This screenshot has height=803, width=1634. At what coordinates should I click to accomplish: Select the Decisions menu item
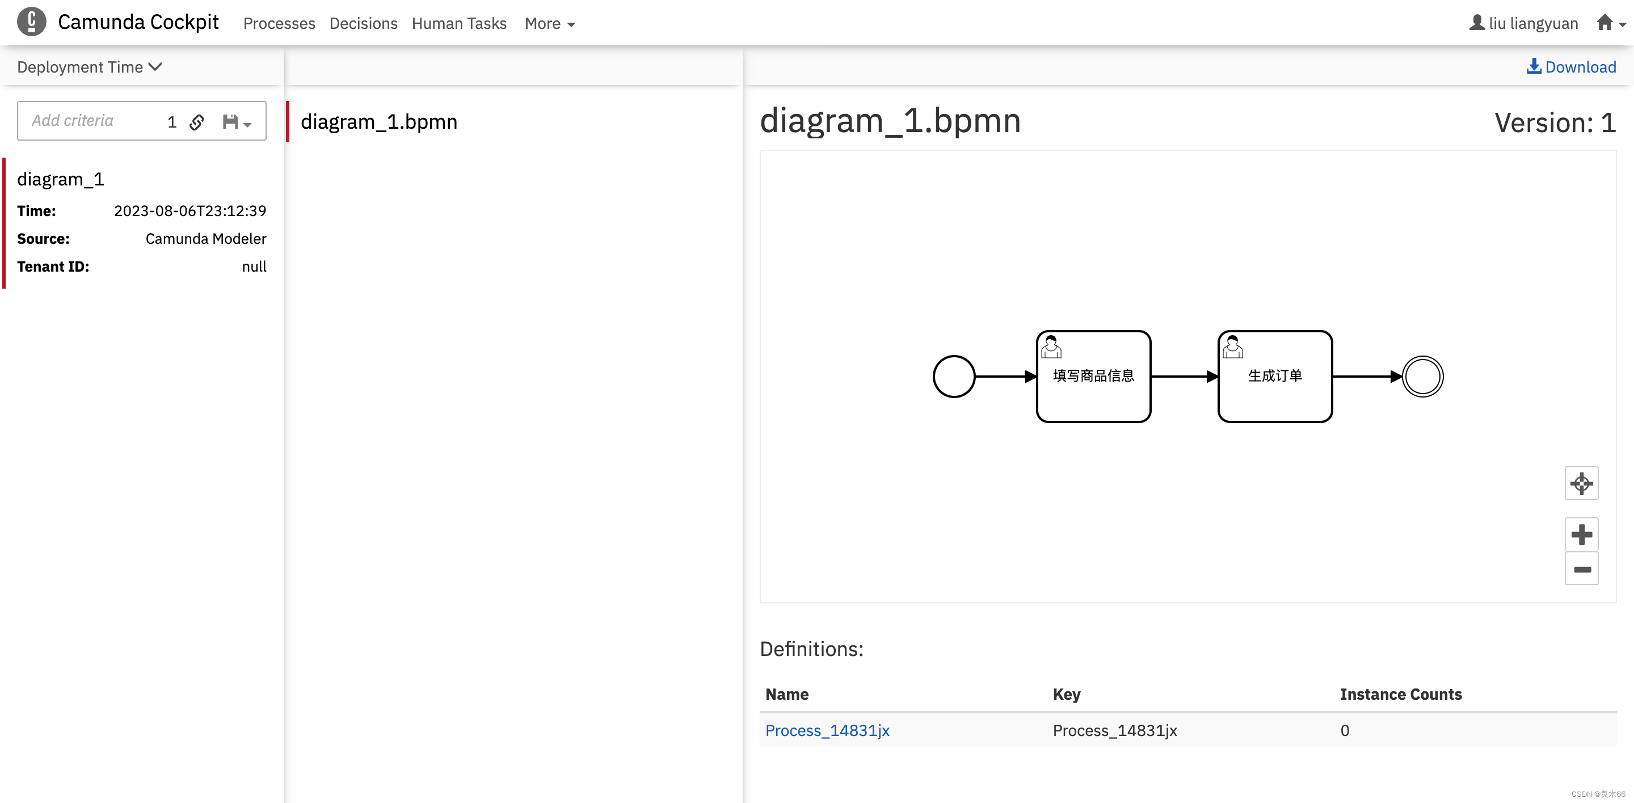click(x=363, y=23)
